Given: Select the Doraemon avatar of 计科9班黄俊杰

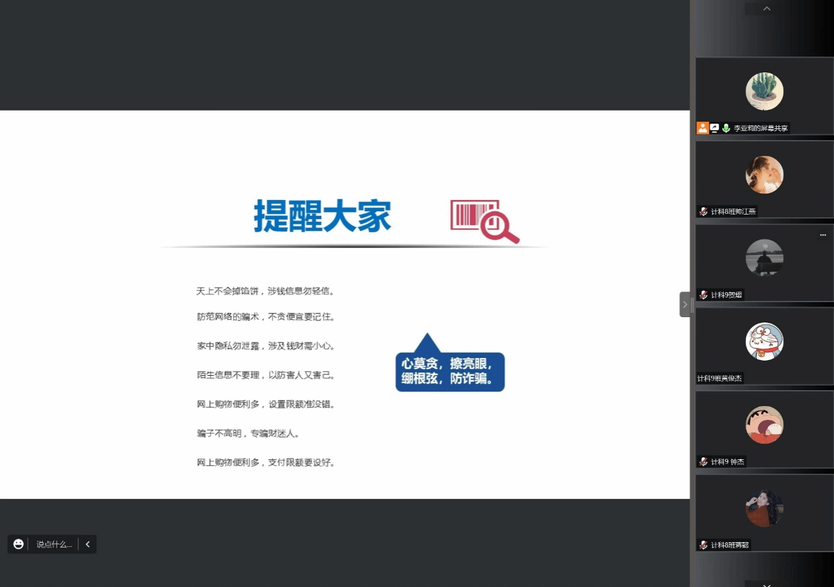Looking at the screenshot, I should 764,342.
